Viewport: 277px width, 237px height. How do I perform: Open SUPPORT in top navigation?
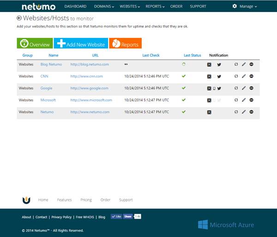198,6
